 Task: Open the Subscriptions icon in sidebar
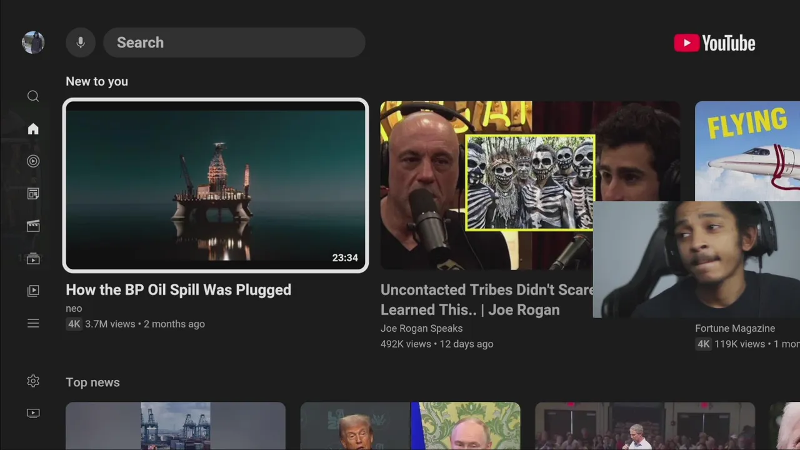(33, 259)
